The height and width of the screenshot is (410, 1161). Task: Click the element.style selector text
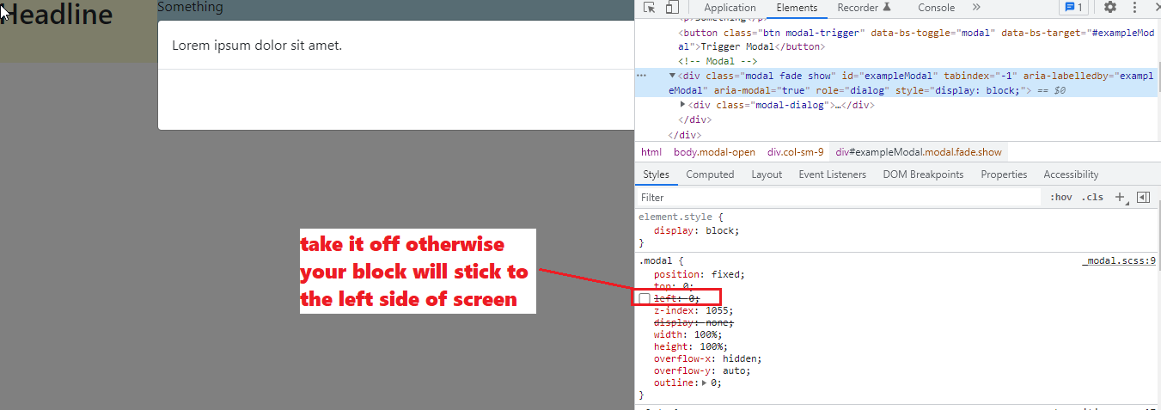click(677, 217)
